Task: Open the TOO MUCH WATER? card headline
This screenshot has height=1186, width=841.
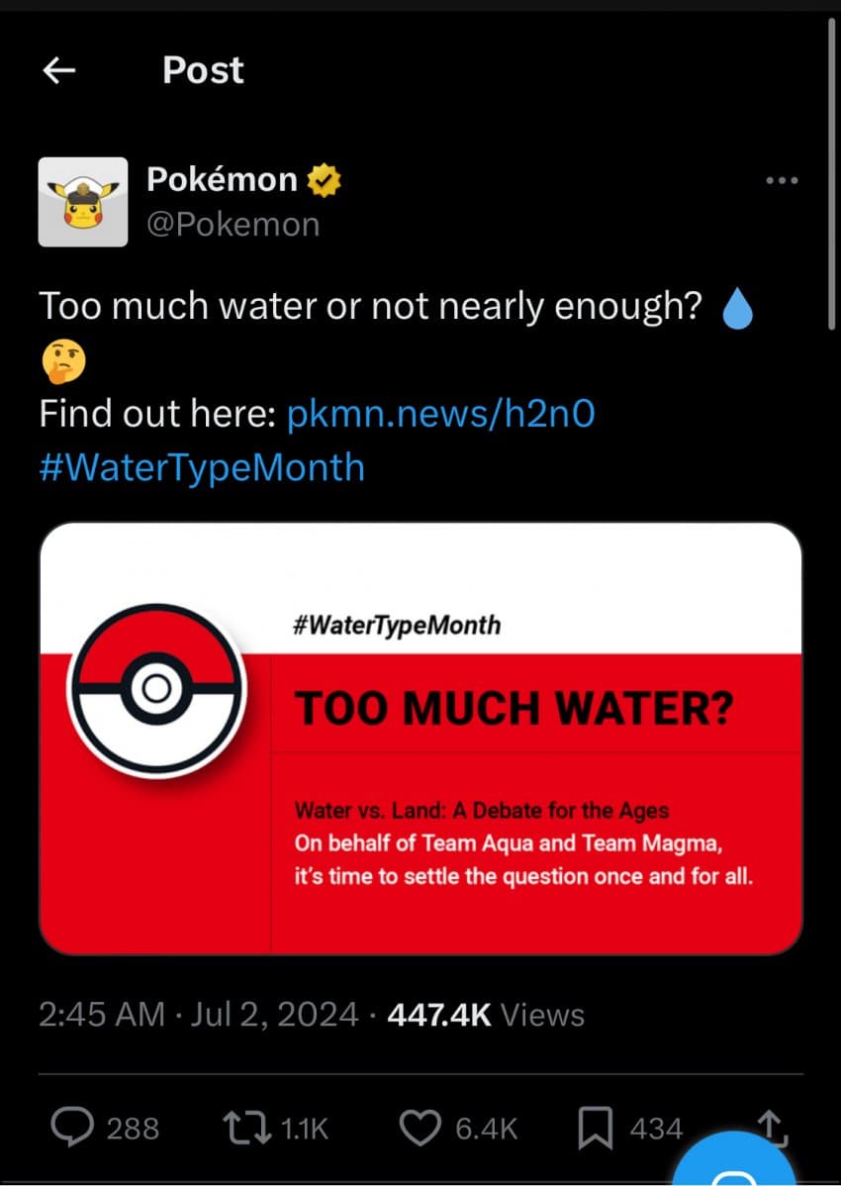Action: tap(514, 708)
